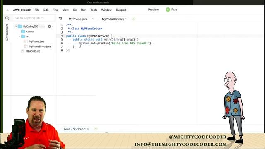
Task: Open the Run menu
Action: pyautogui.click(x=83, y=10)
